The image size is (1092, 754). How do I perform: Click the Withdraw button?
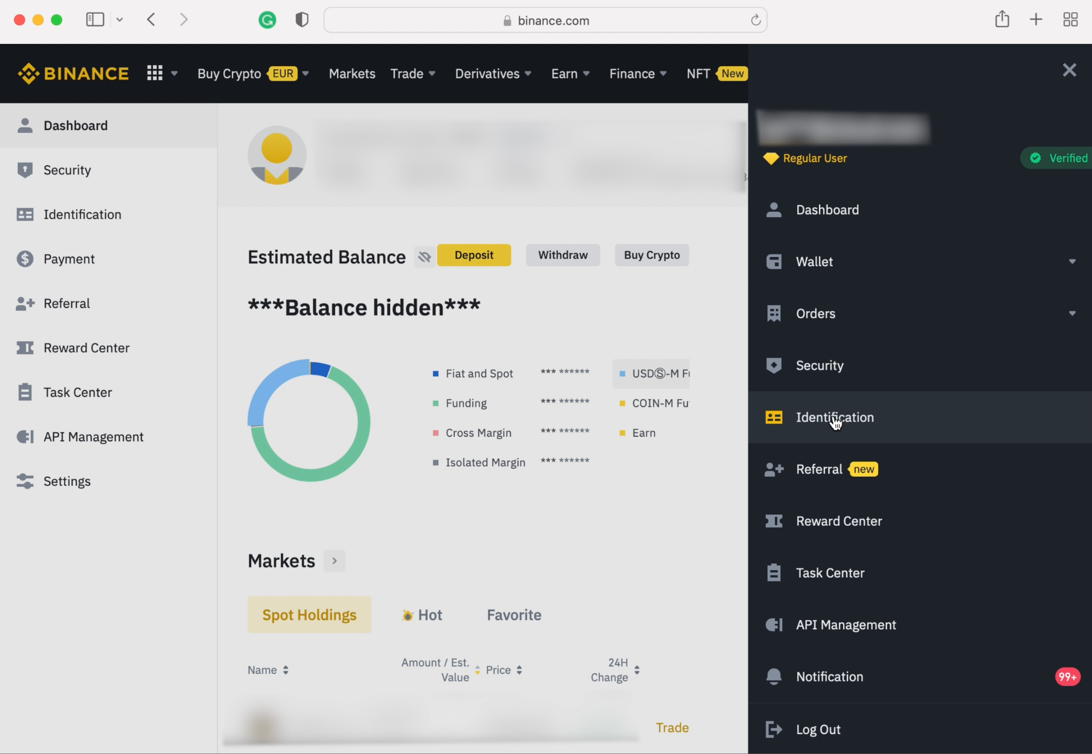(563, 255)
